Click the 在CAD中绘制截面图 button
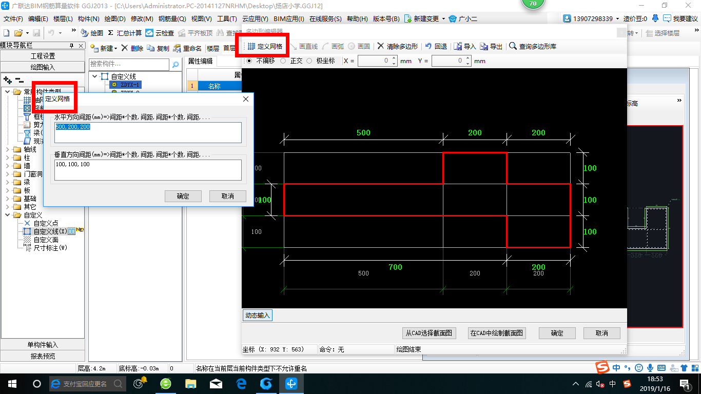Viewport: 701px width, 394px height. pos(497,333)
